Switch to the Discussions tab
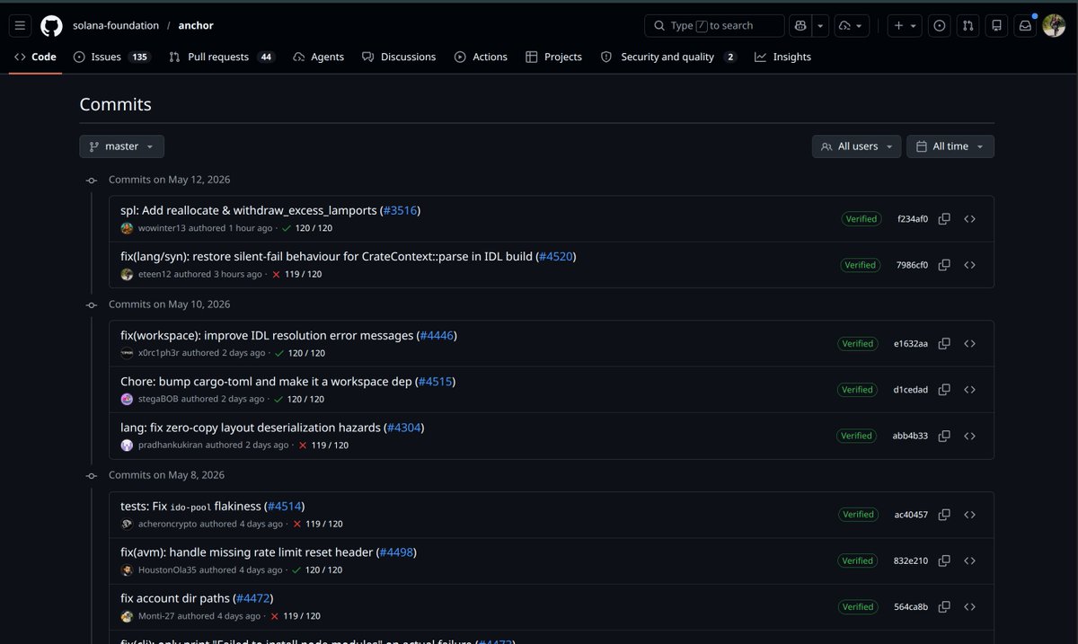This screenshot has width=1078, height=644. [x=399, y=57]
